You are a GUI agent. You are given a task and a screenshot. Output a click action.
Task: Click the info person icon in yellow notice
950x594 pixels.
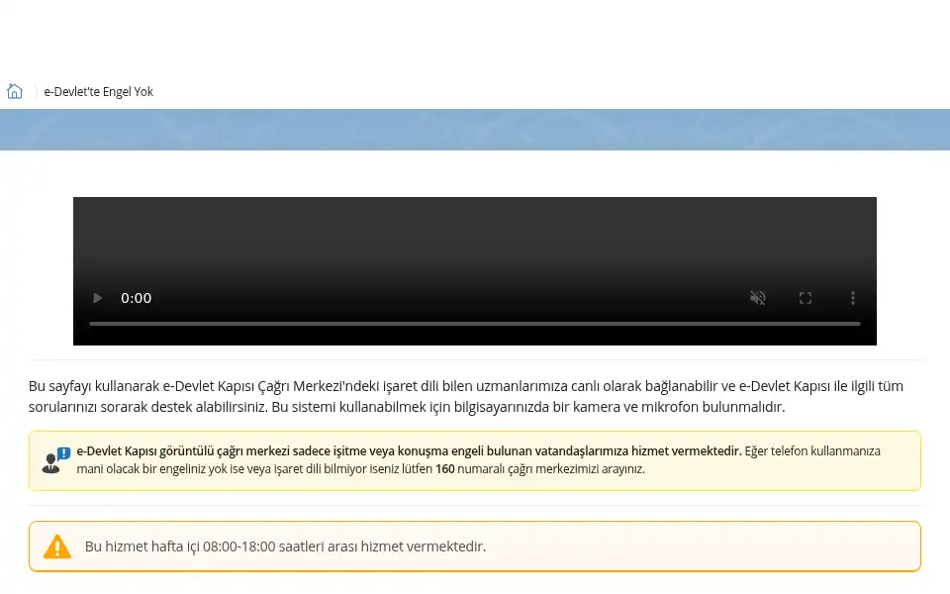click(x=55, y=460)
